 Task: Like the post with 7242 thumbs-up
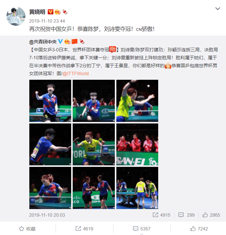[199, 229]
